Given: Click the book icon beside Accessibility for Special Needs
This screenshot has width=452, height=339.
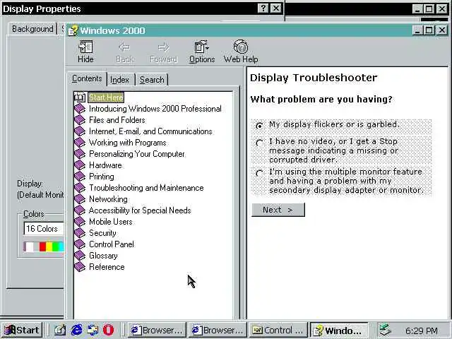Looking at the screenshot, I should click(80, 210).
